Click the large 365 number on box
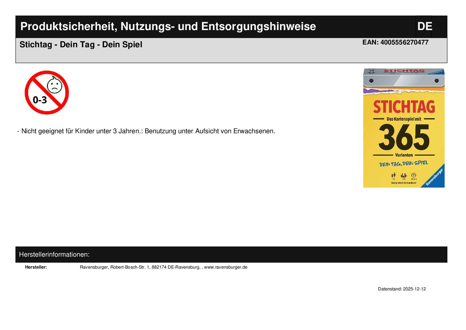This screenshot has width=466, height=330. pyautogui.click(x=403, y=137)
